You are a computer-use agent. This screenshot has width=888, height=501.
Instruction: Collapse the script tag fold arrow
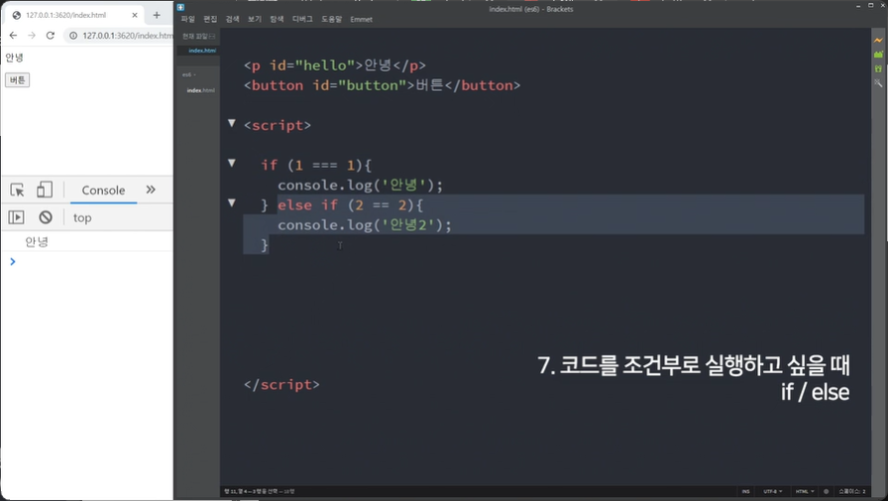(x=232, y=123)
